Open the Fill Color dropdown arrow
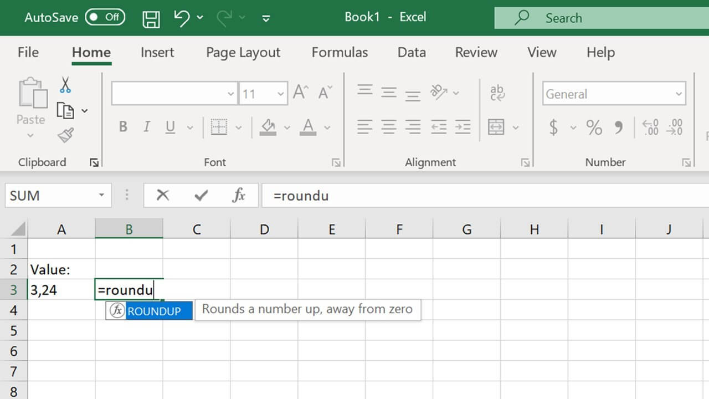 (x=286, y=127)
